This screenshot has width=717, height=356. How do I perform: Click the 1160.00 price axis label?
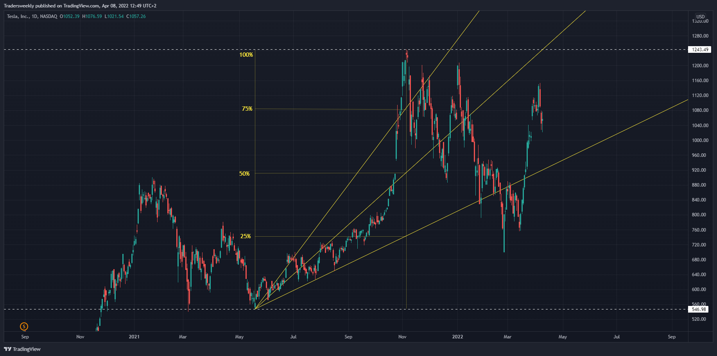coord(700,81)
